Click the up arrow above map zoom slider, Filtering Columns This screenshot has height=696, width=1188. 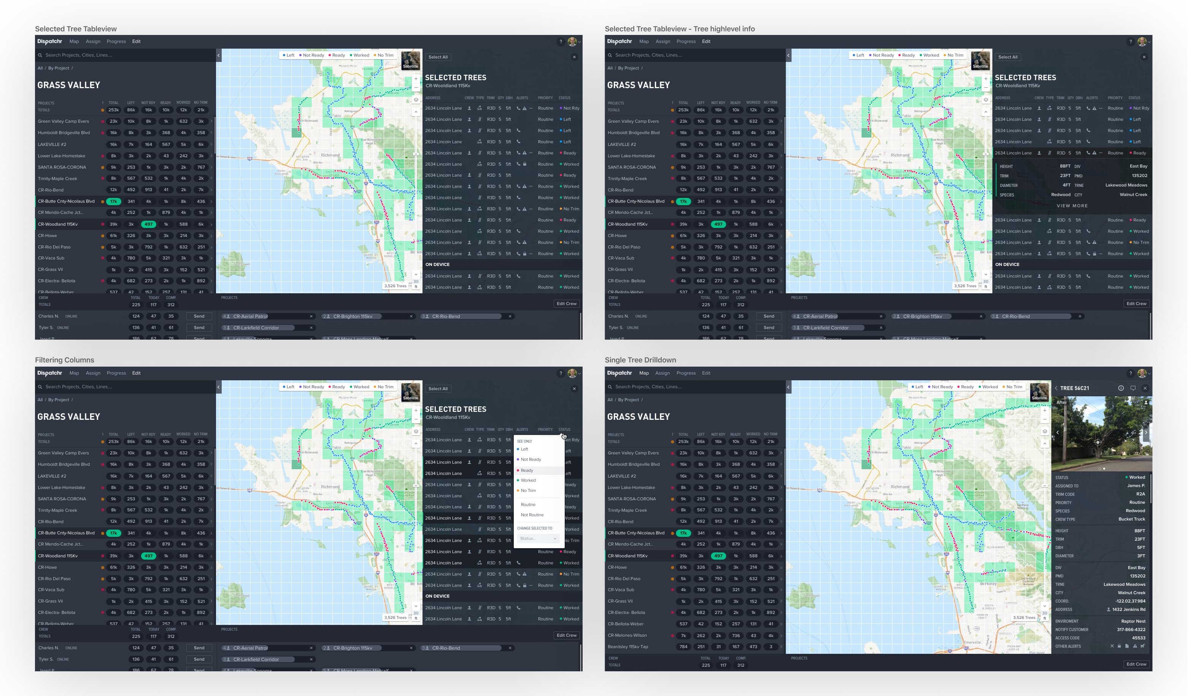(x=416, y=444)
